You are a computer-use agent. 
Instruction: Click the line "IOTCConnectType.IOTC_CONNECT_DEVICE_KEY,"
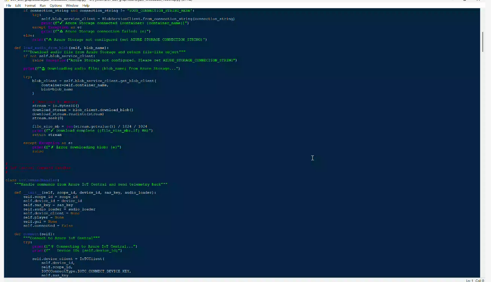(x=86, y=271)
